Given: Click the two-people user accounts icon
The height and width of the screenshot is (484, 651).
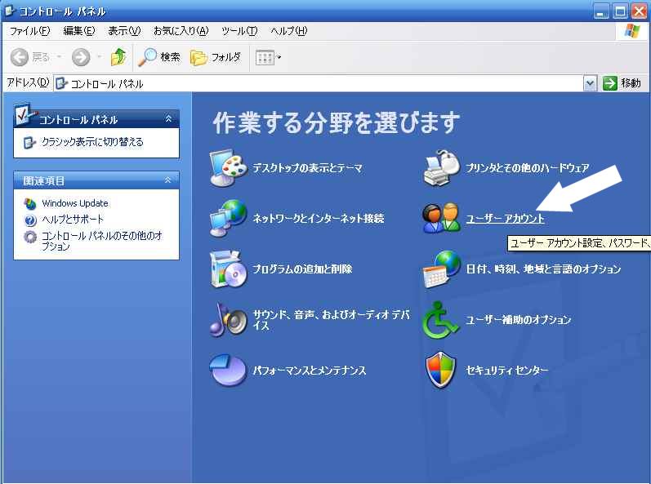Looking at the screenshot, I should coord(441,218).
